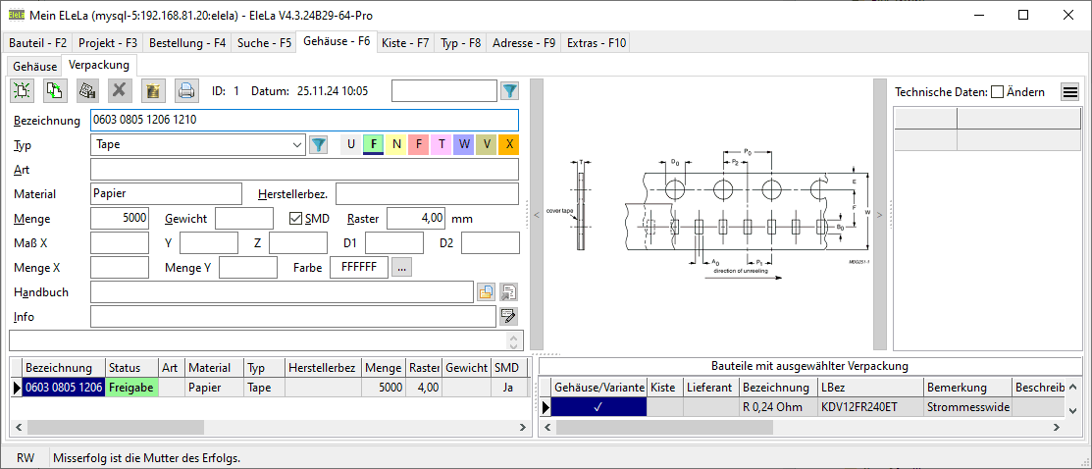Click the printer icon
The image size is (1092, 469).
(185, 91)
